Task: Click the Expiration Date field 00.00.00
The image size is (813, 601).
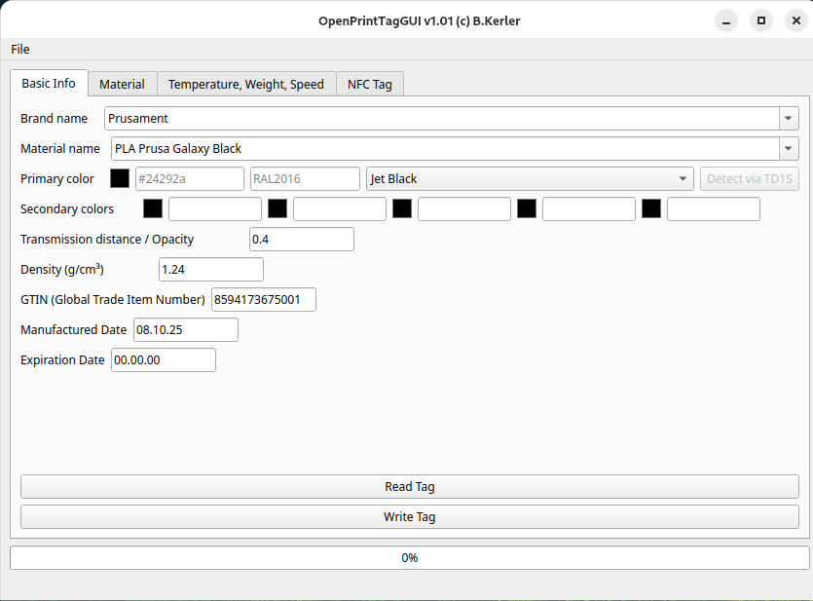Action: (x=164, y=359)
